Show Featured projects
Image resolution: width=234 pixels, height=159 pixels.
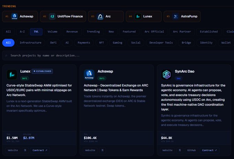pyautogui.click(x=129, y=32)
